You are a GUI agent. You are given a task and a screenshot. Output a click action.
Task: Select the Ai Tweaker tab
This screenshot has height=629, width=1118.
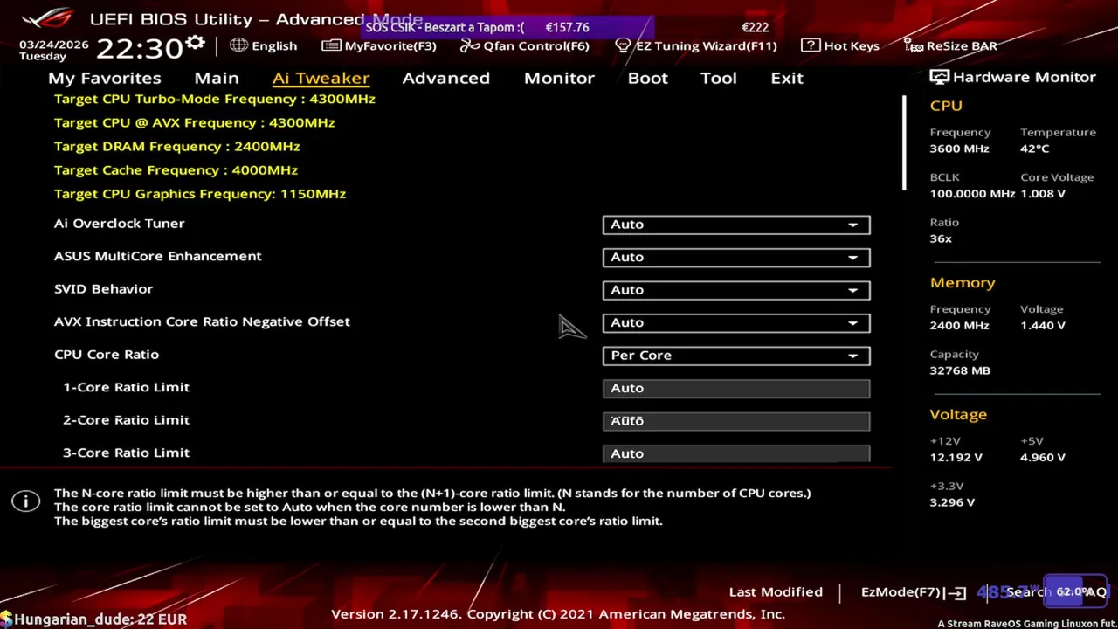(x=321, y=78)
